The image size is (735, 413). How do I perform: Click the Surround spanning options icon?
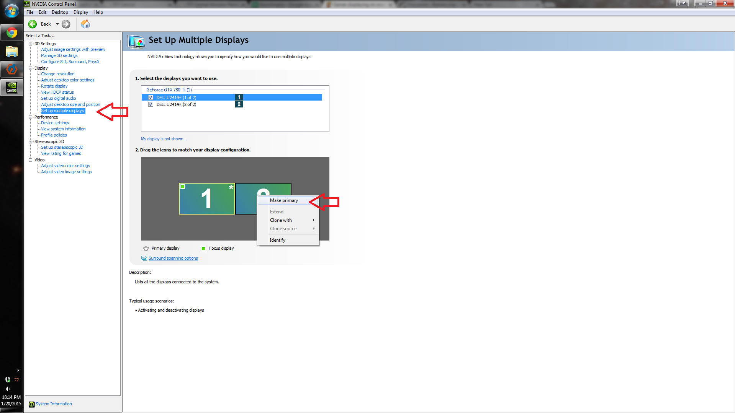tap(144, 259)
